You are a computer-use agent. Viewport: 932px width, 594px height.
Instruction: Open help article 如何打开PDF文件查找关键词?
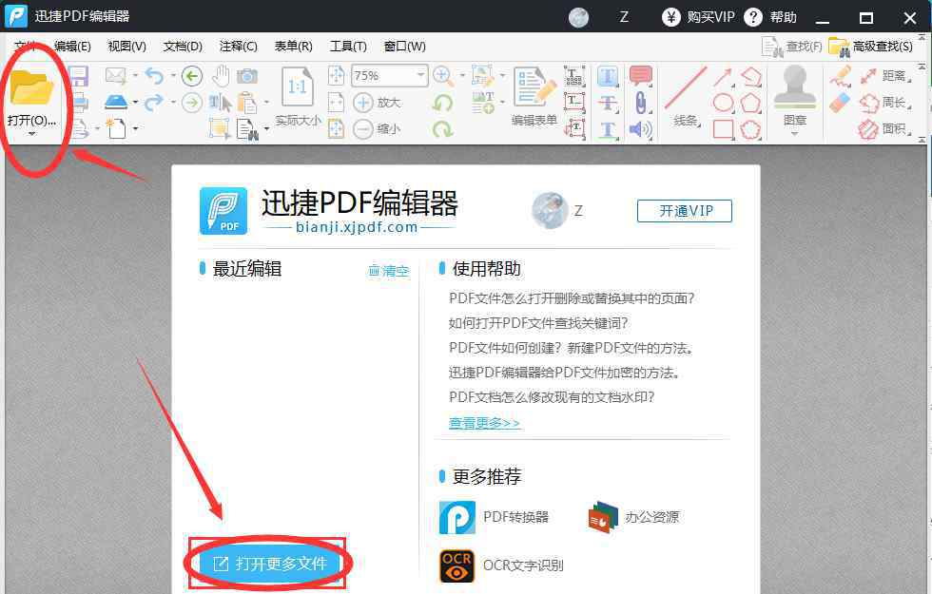(538, 323)
